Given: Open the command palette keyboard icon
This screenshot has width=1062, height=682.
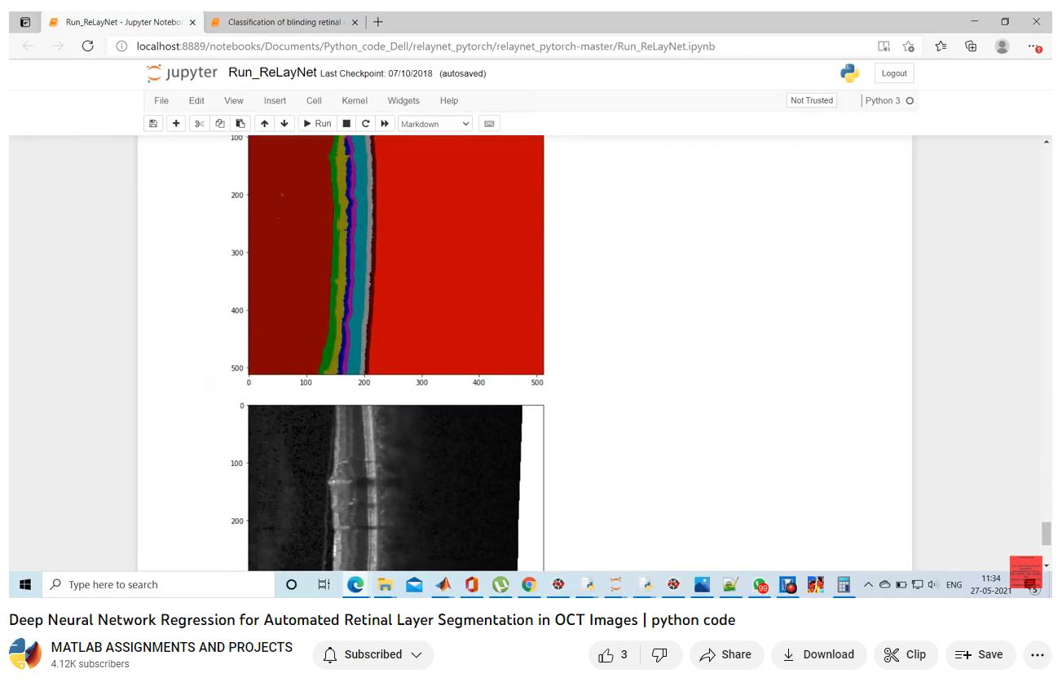Looking at the screenshot, I should tap(489, 124).
